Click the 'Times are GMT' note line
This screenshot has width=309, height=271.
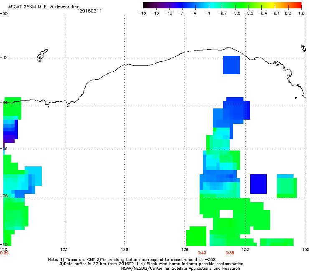coord(132,260)
